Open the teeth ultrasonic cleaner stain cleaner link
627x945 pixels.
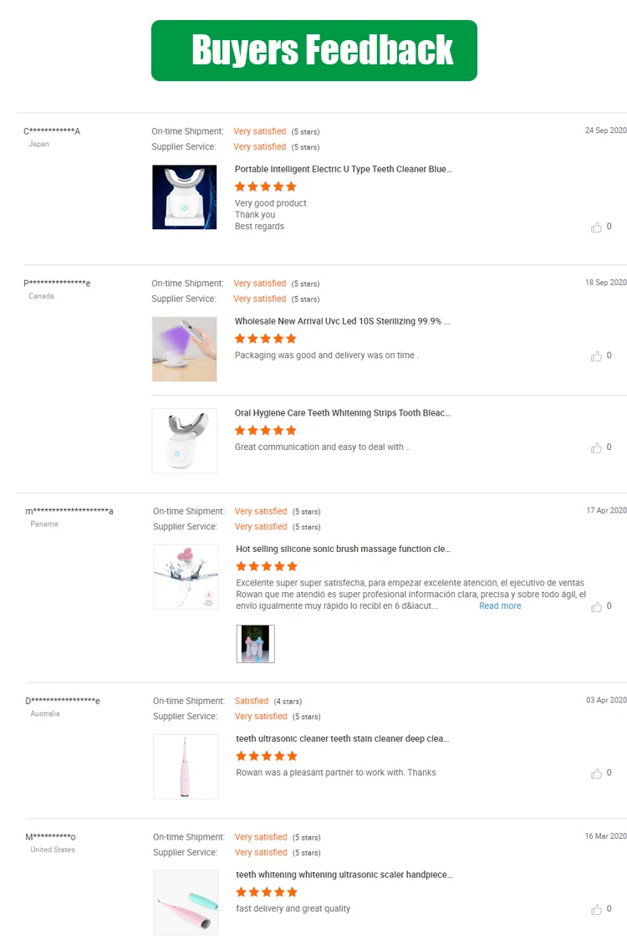pos(342,739)
